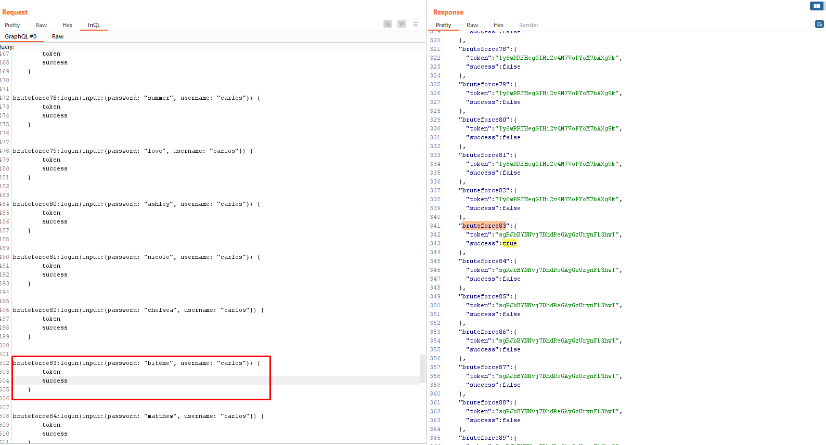Viewport: 826px width, 445px height.
Task: Click the 'success' field under bruteforce81 query
Action: pos(55,274)
